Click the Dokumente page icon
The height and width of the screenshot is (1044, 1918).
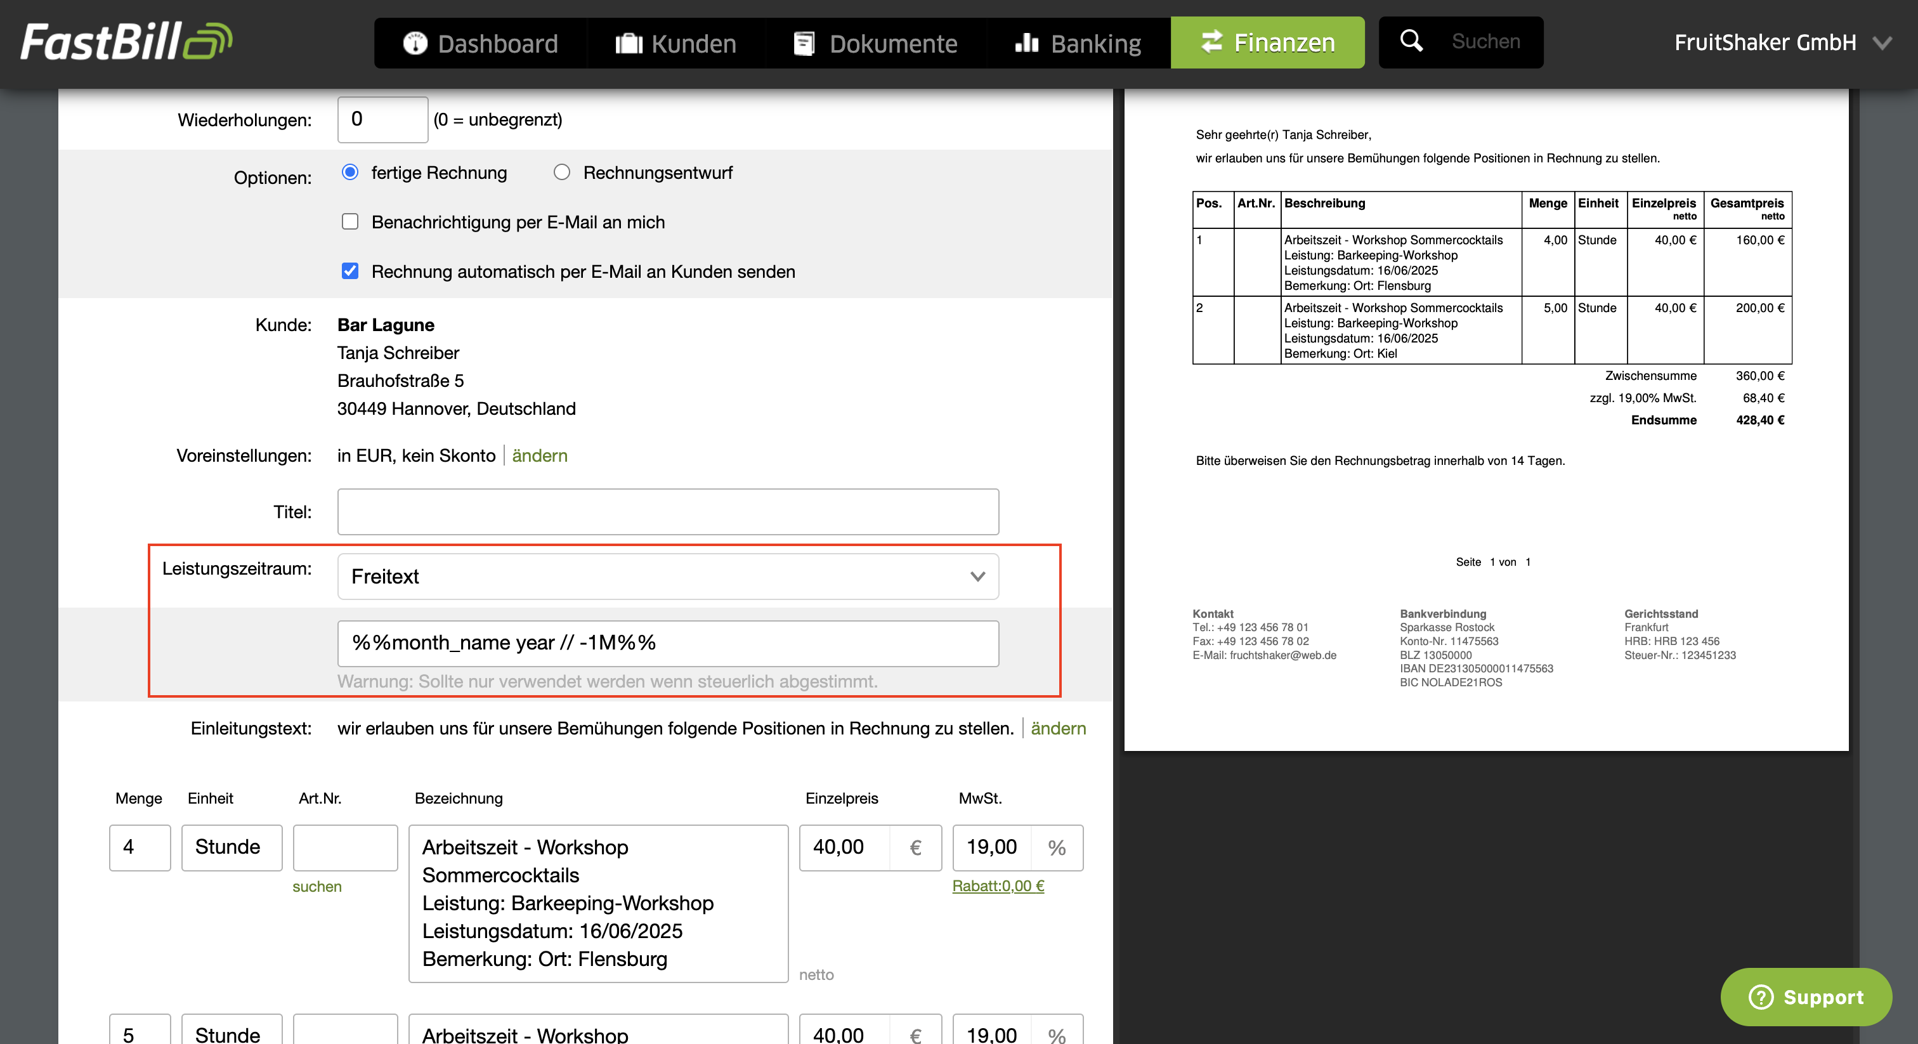[804, 43]
